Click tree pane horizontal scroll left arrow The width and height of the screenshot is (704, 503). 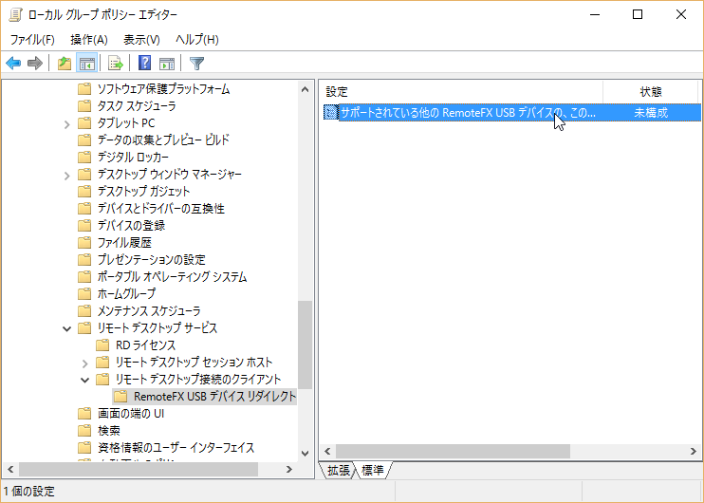click(x=10, y=470)
